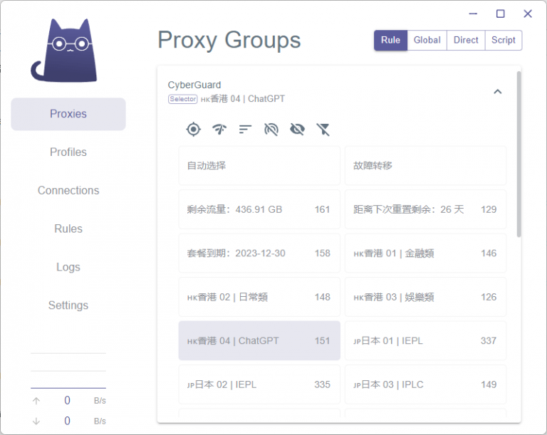The height and width of the screenshot is (435, 547).
Task: Click the crossed-out signal icon
Action: pos(271,129)
